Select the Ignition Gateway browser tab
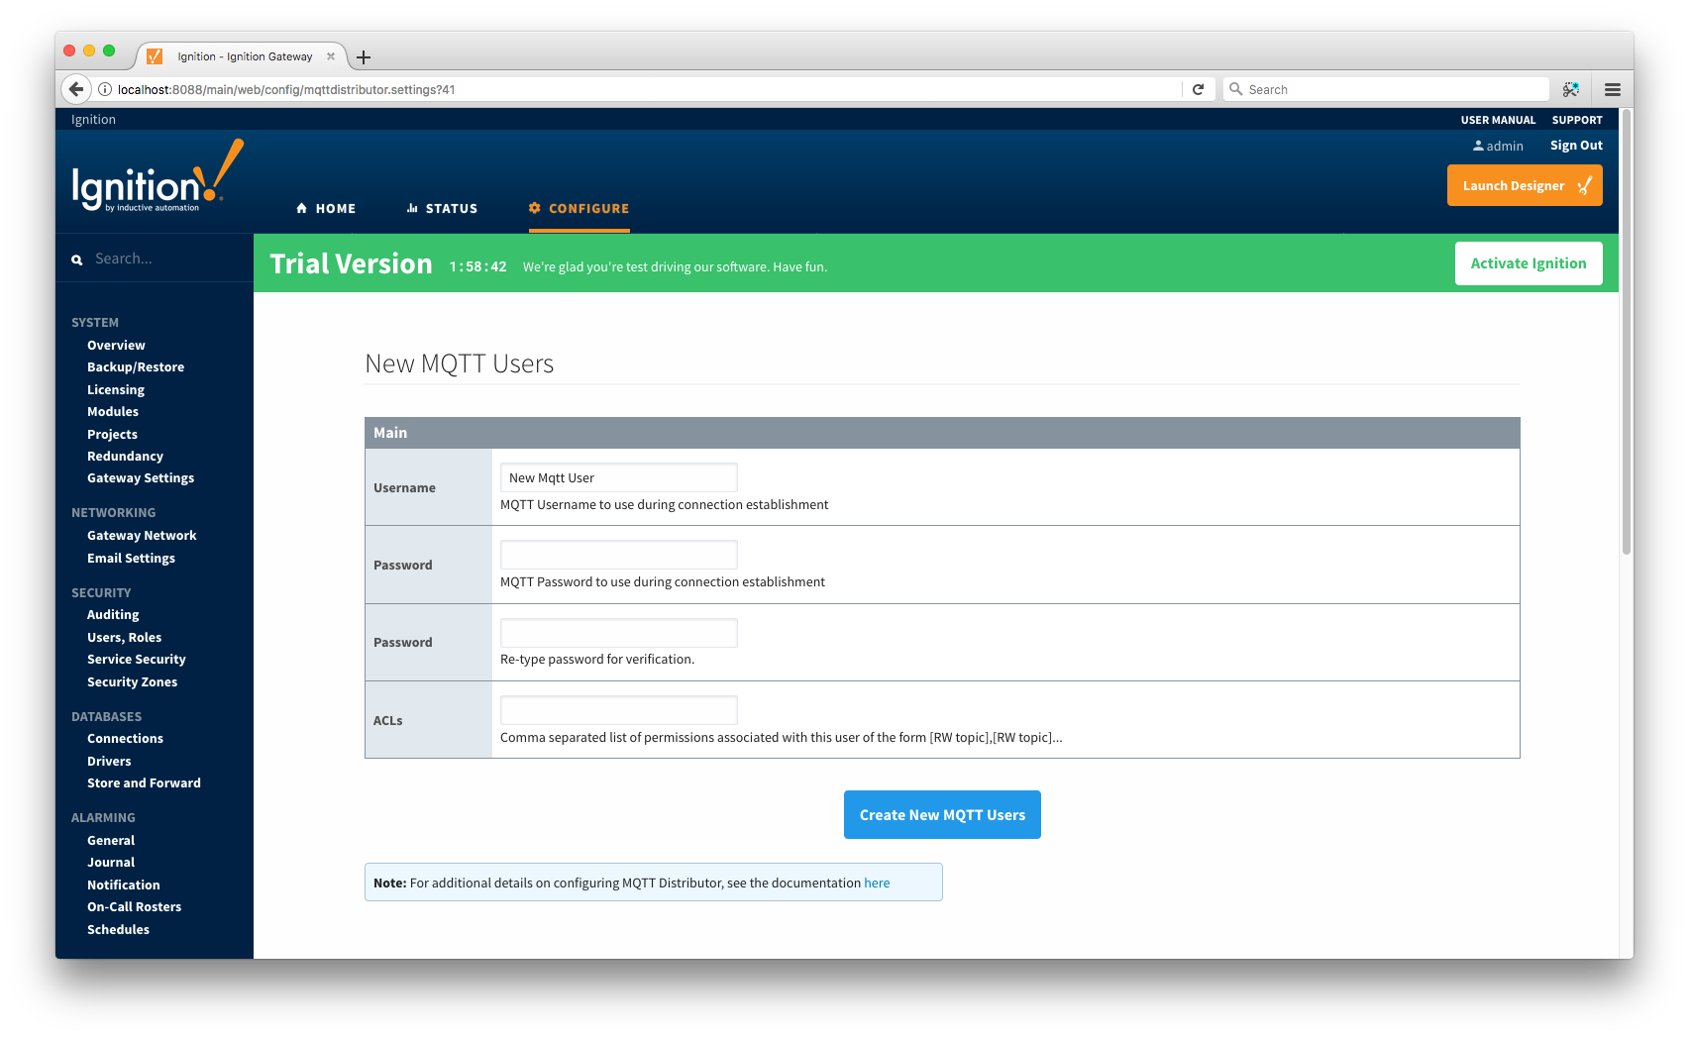 point(244,56)
